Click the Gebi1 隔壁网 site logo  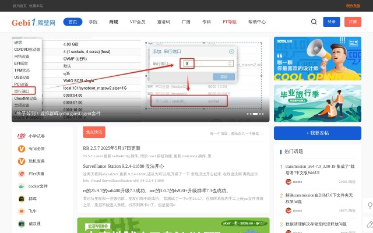coord(33,22)
